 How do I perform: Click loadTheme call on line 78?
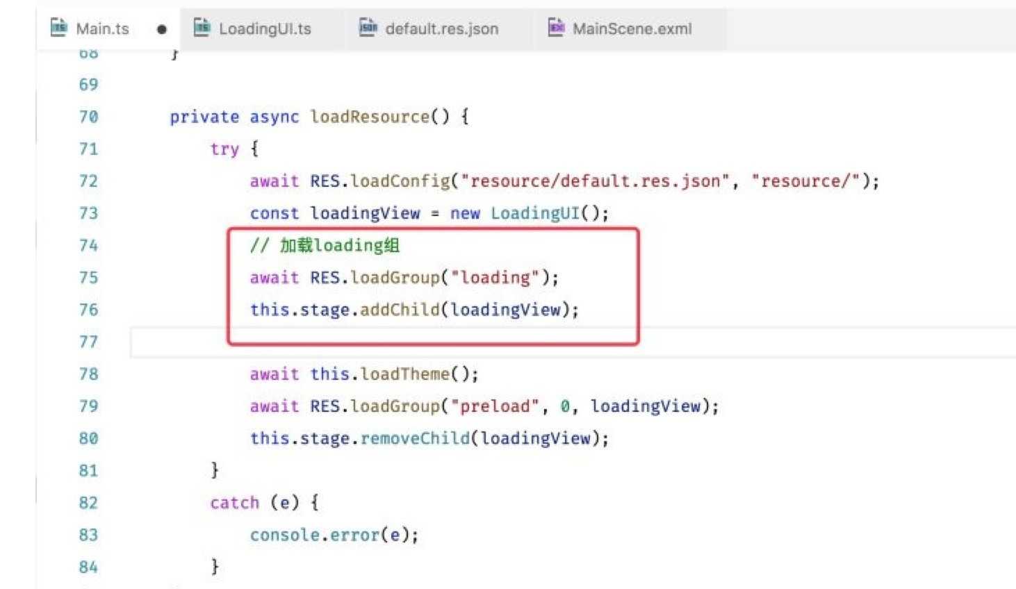pos(405,374)
